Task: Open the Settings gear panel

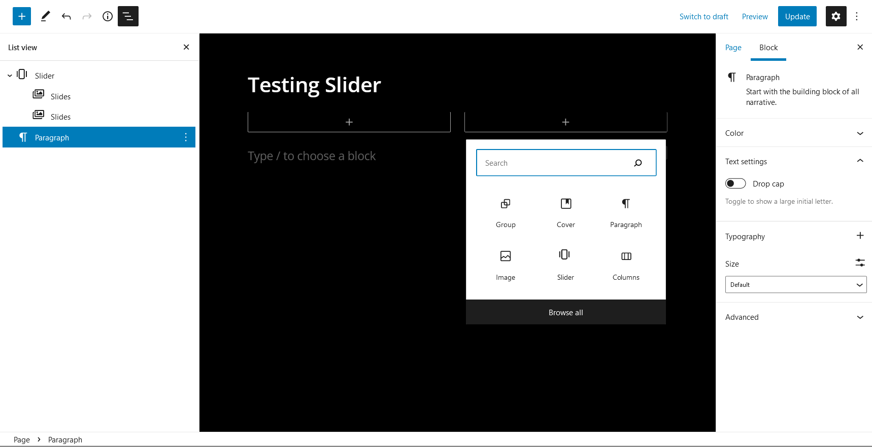Action: click(835, 16)
